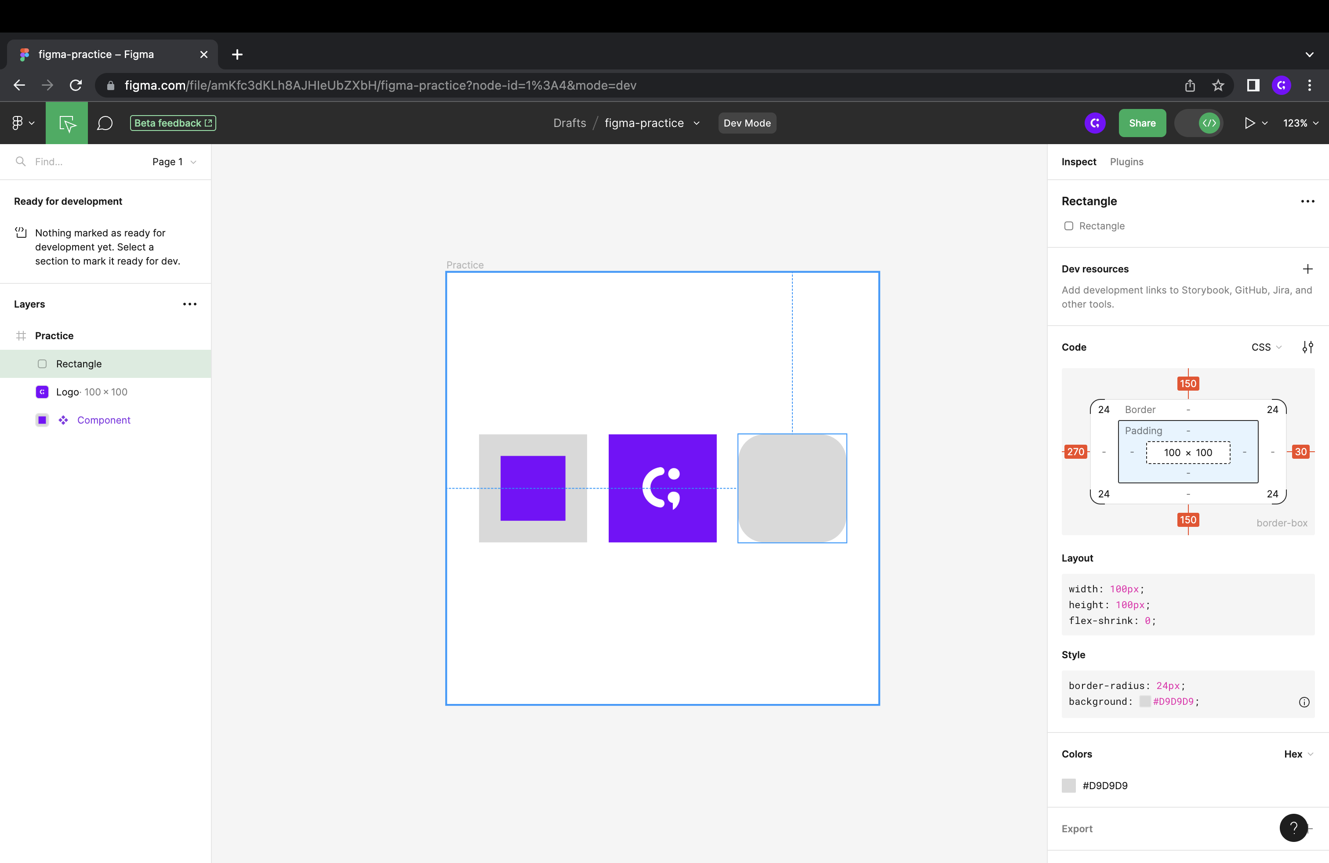Select the comment tool icon
1329x863 pixels.
[105, 123]
